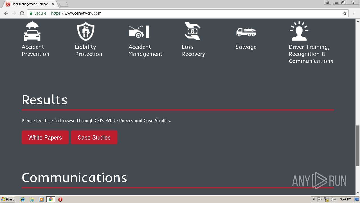Open the Salvage tow truck icon
This screenshot has height=203, width=360.
point(246,32)
